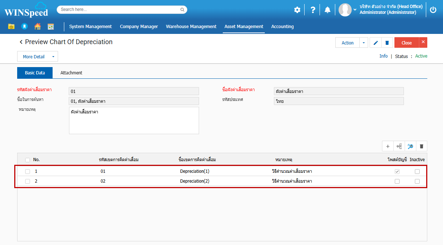Open the help question mark icon
The image size is (443, 245).
(x=313, y=10)
